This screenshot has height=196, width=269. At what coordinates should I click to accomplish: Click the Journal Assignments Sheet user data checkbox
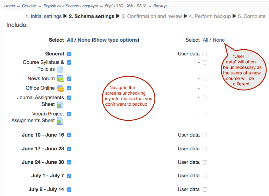(205, 98)
